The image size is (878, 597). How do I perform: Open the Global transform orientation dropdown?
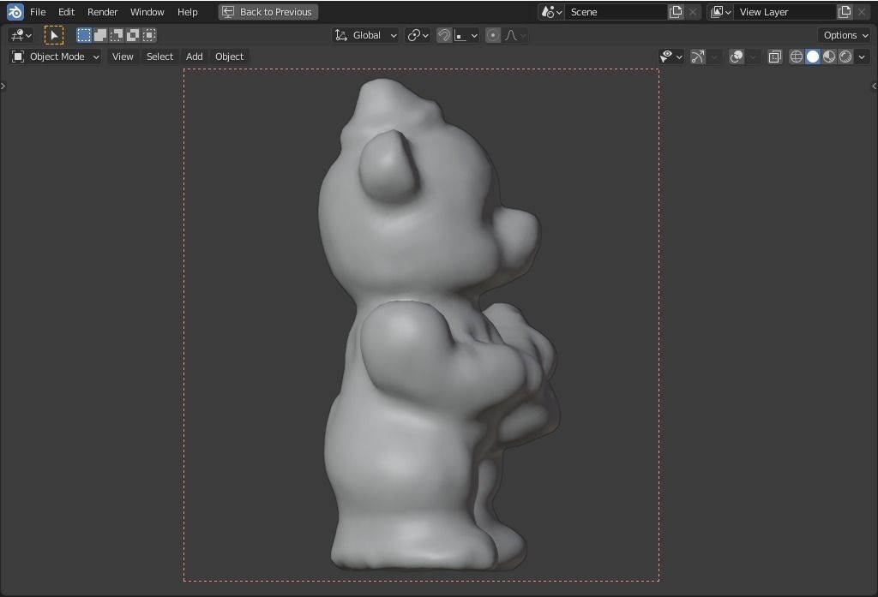365,35
